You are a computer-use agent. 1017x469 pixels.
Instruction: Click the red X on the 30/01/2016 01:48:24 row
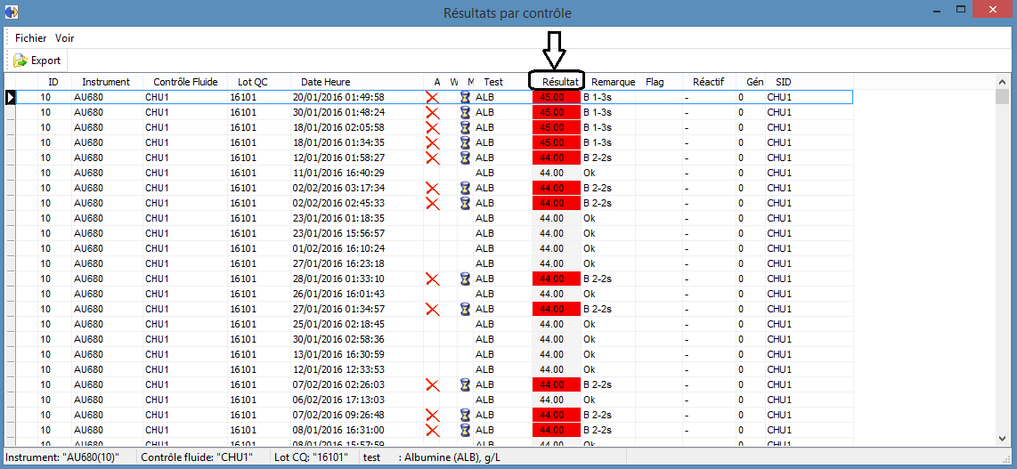432,112
